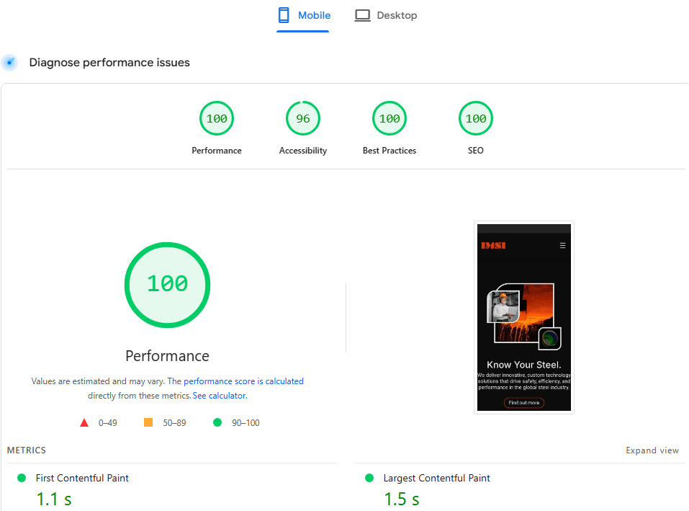This screenshot has height=511, width=689.
Task: Click the Lighthouse icon beside Diagnose performance issues
Action: 9,63
